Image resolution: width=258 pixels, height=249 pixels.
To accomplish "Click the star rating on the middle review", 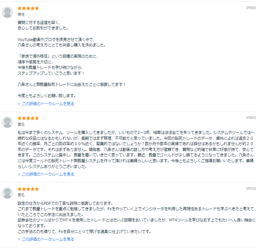I will pyautogui.click(x=28, y=118).
